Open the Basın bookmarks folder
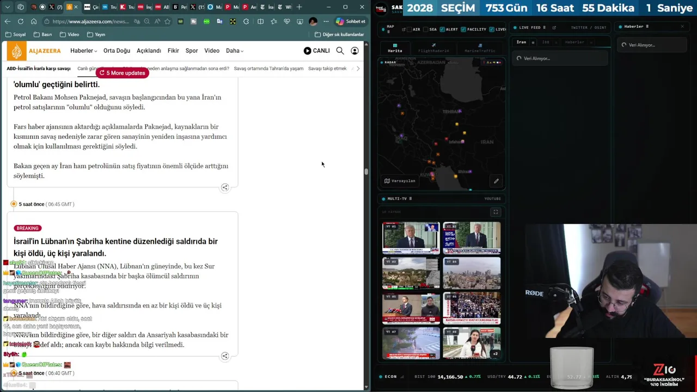 click(x=42, y=34)
